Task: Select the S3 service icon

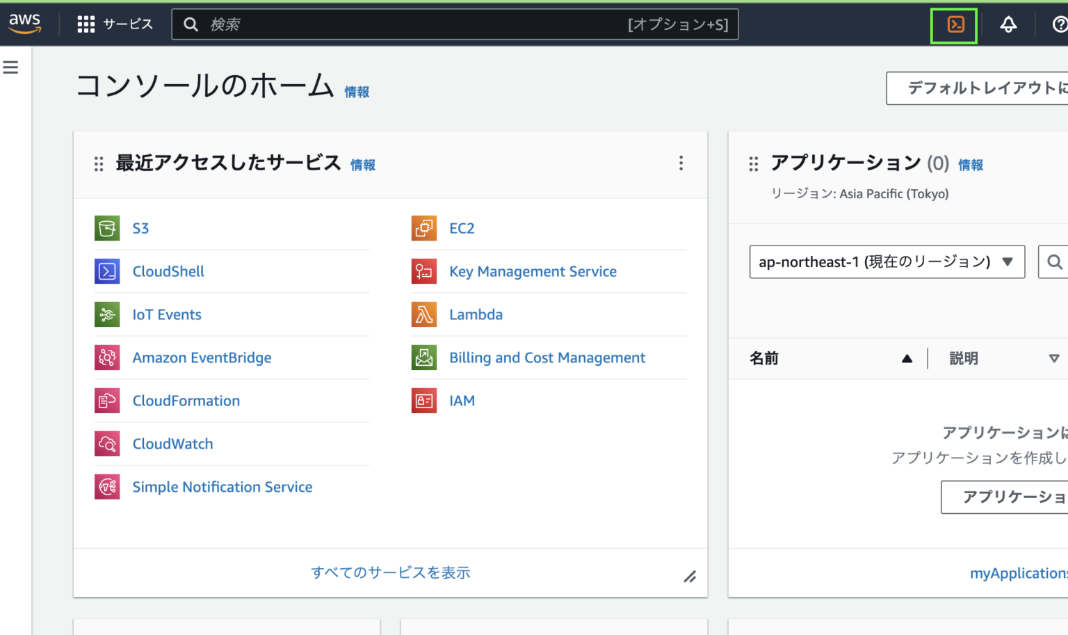Action: (x=107, y=228)
